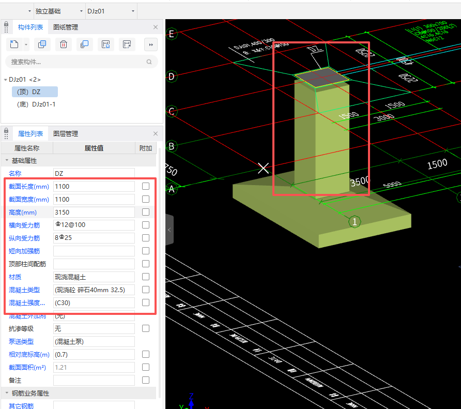Click the extract component archive icon
Screen dimensions: 461x409
[127, 44]
